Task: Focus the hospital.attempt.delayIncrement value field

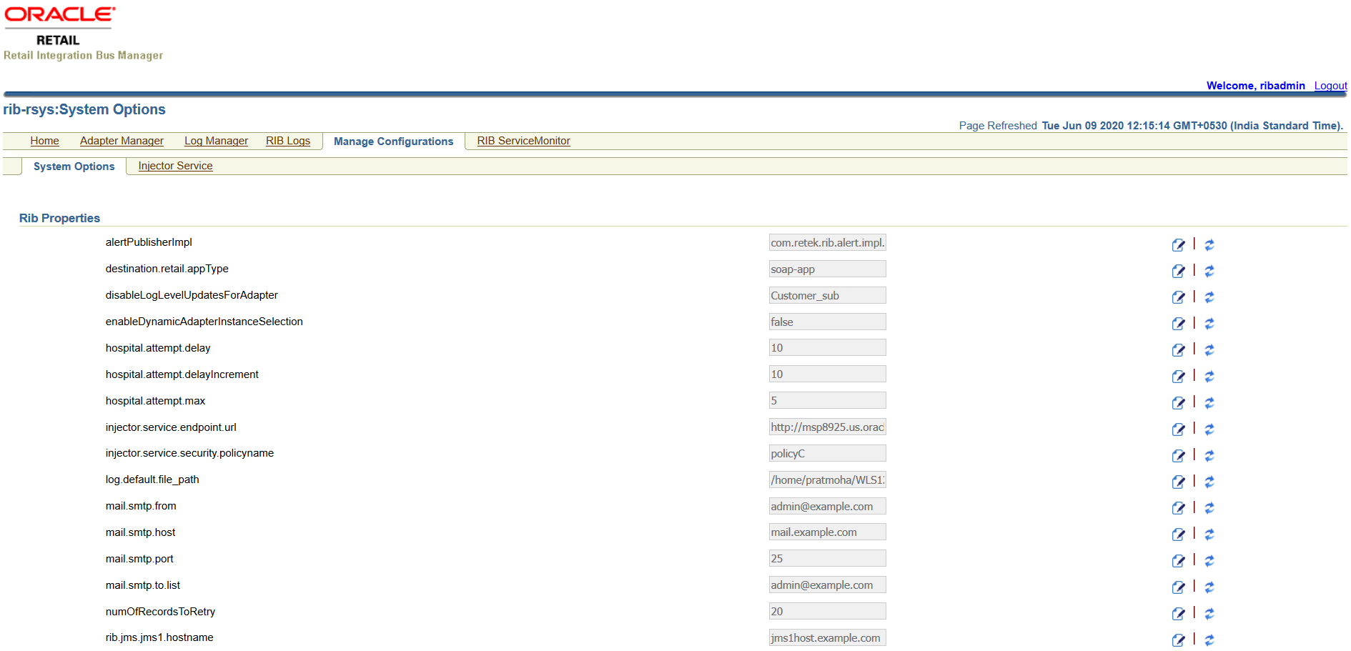Action: (x=827, y=374)
